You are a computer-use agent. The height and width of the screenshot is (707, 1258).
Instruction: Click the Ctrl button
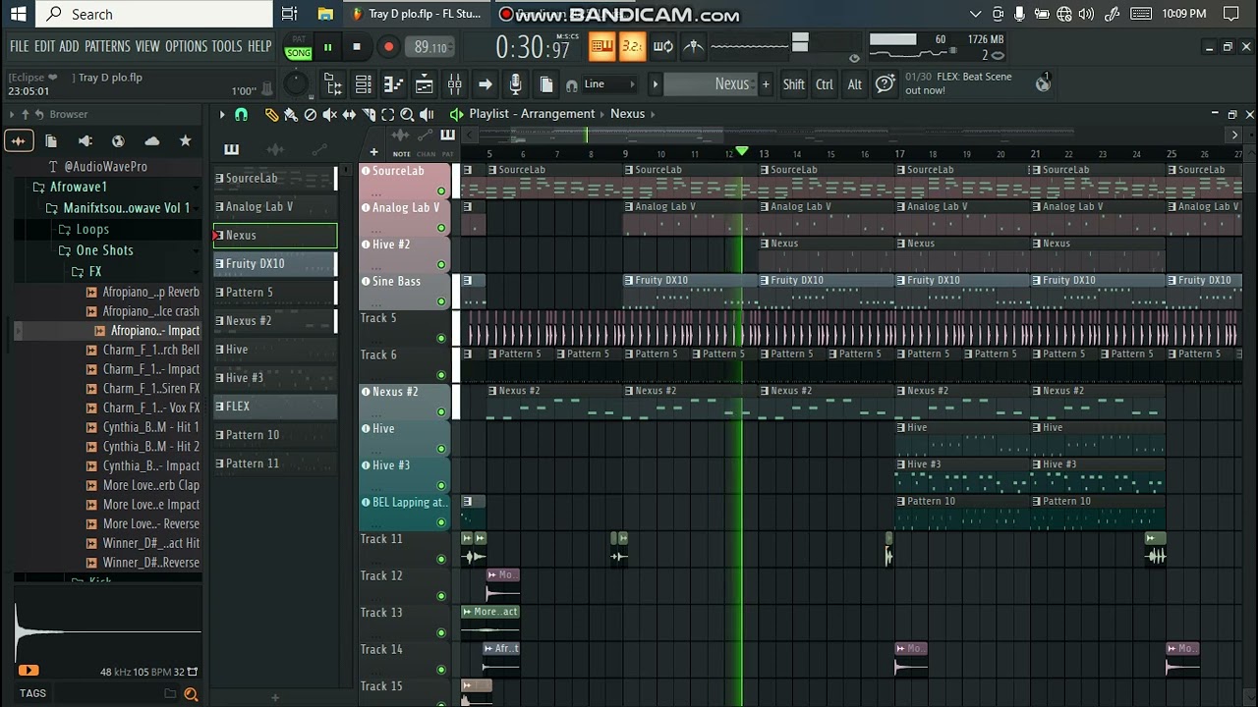[x=825, y=84]
